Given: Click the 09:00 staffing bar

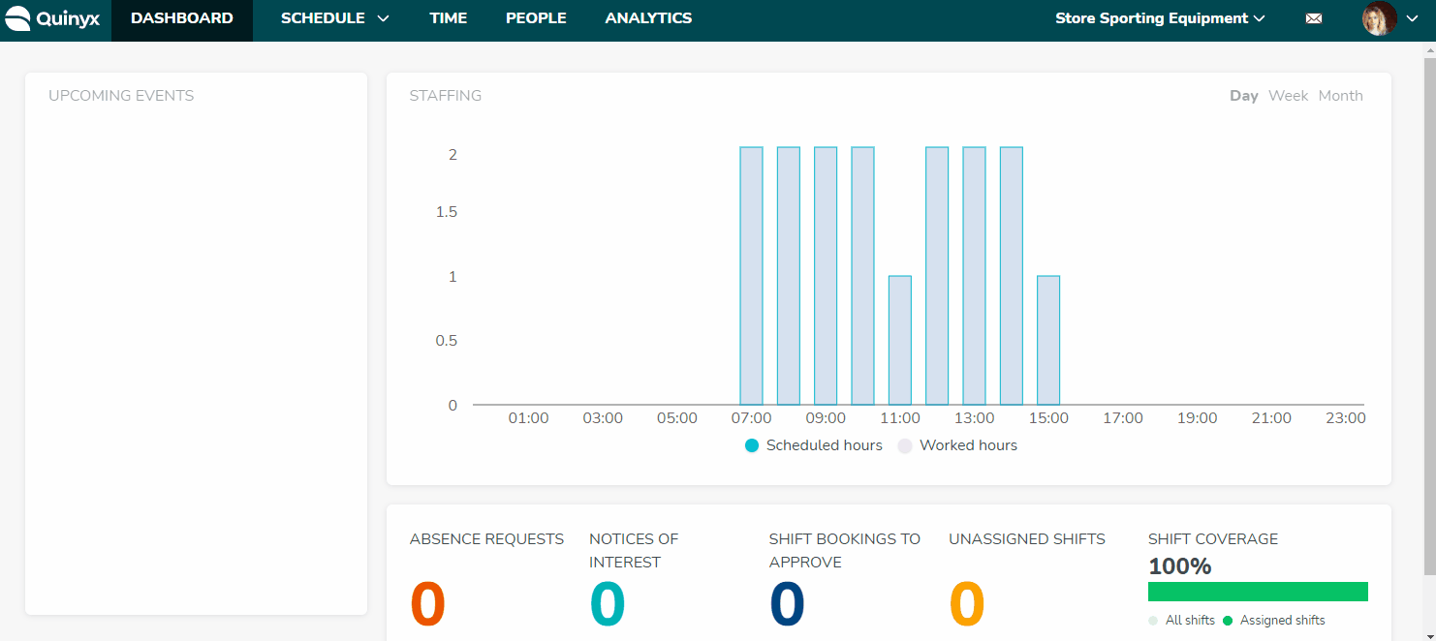Looking at the screenshot, I should tap(826, 276).
